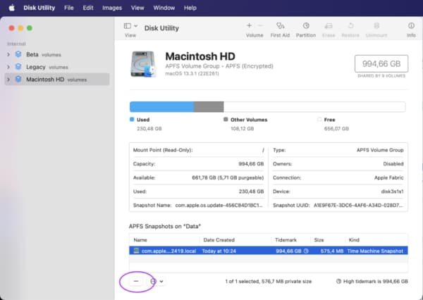
Task: Sort snapshots by Date Created column
Action: click(x=219, y=240)
